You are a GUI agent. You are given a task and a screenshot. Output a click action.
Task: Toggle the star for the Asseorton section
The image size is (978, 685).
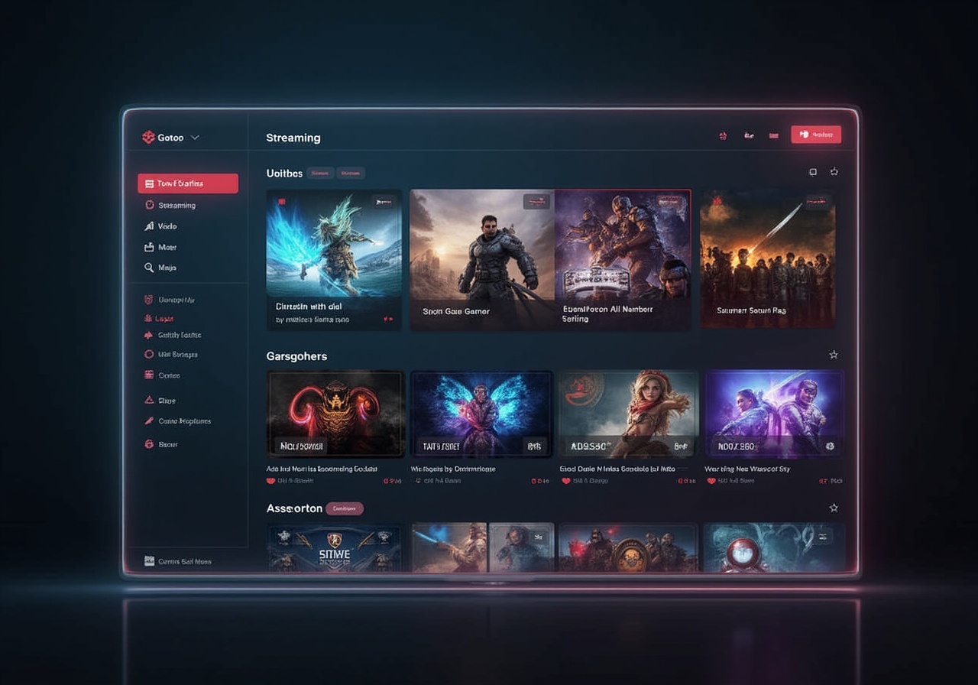834,508
